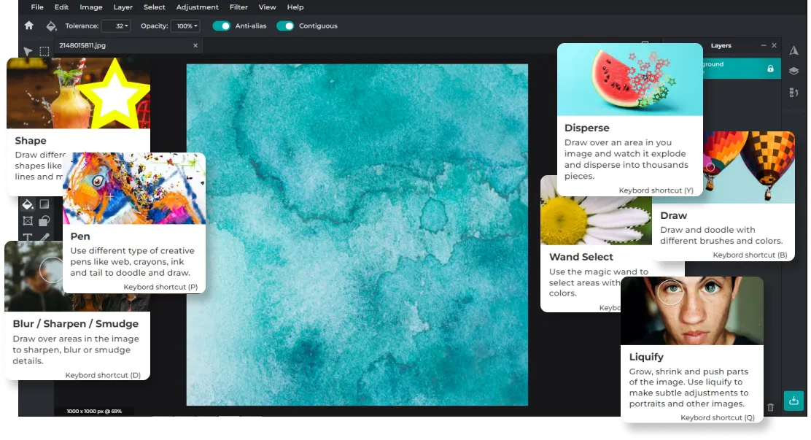The height and width of the screenshot is (440, 811).
Task: Click the Liquify card face thumbnail
Action: click(x=692, y=311)
